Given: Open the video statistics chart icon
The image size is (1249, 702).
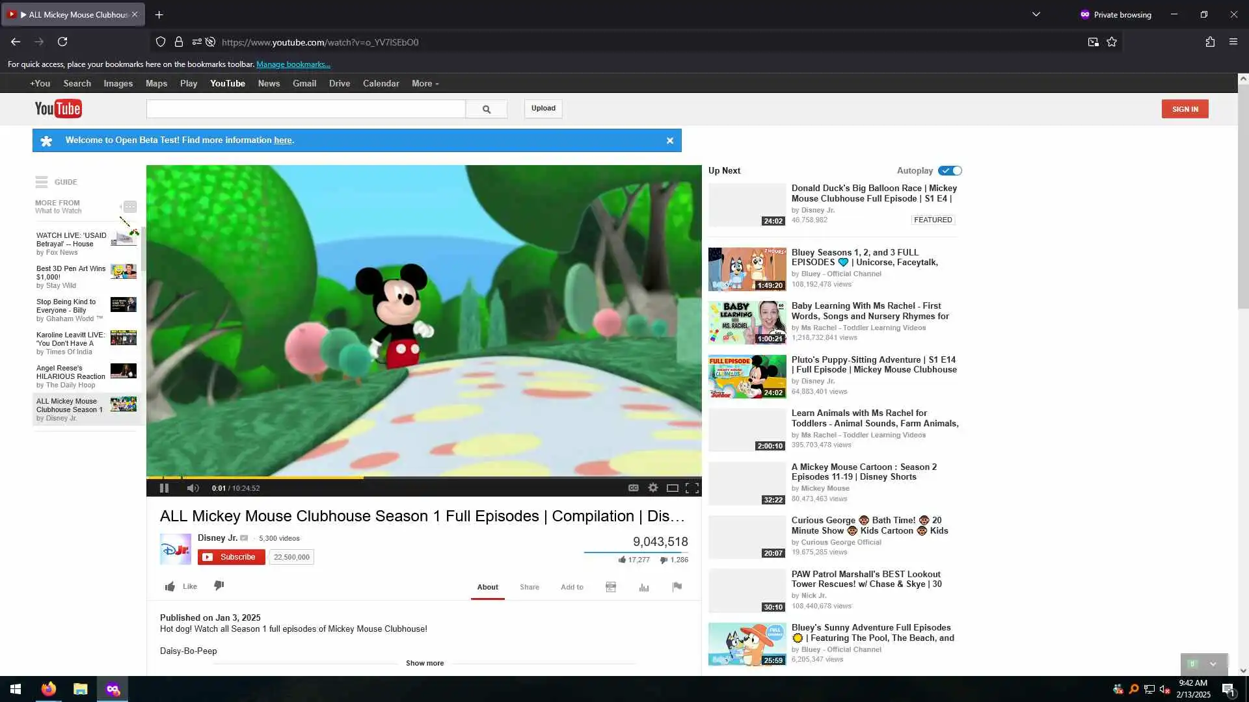Looking at the screenshot, I should point(644,587).
